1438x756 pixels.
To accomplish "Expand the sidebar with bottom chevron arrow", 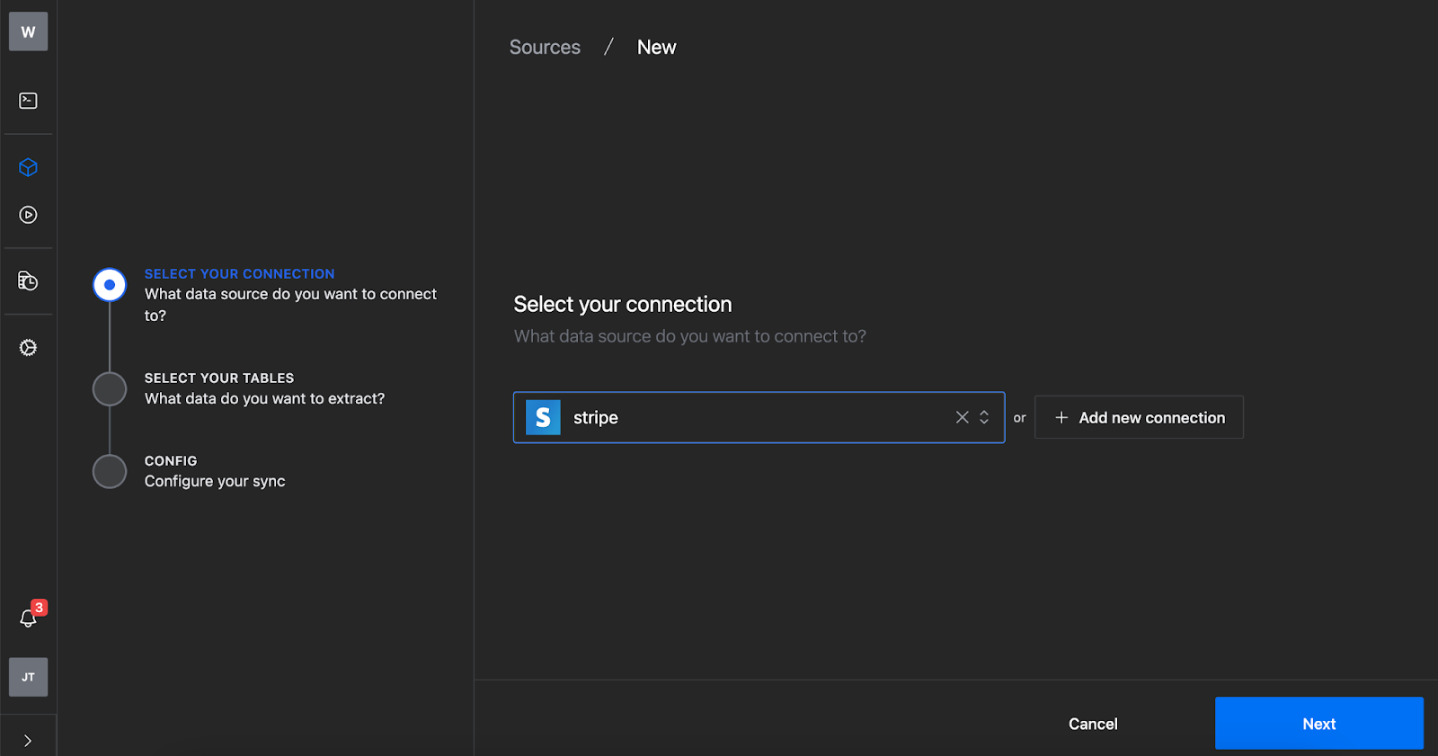I will pos(28,741).
